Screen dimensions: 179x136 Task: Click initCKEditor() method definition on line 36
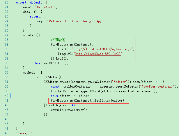(x=49, y=77)
